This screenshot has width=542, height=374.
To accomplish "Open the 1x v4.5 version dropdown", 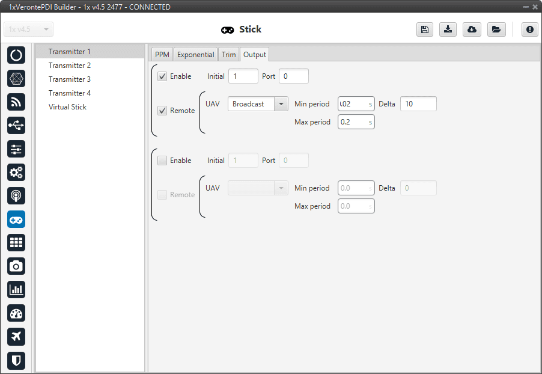I will (29, 29).
